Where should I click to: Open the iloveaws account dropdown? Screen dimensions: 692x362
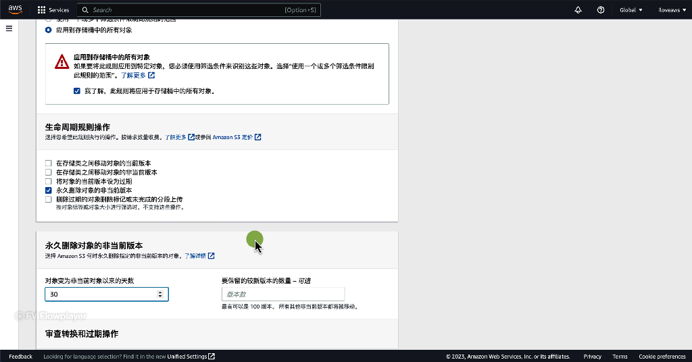pyautogui.click(x=672, y=9)
